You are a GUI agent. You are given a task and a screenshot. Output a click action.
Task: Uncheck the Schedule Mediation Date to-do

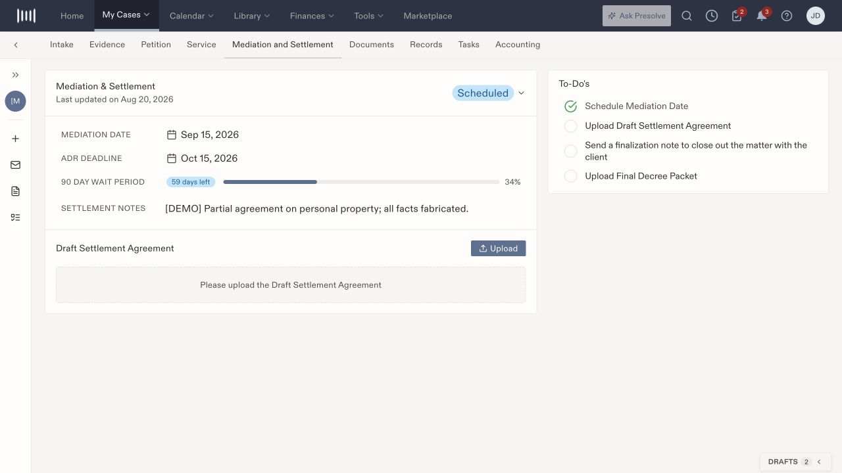point(570,106)
